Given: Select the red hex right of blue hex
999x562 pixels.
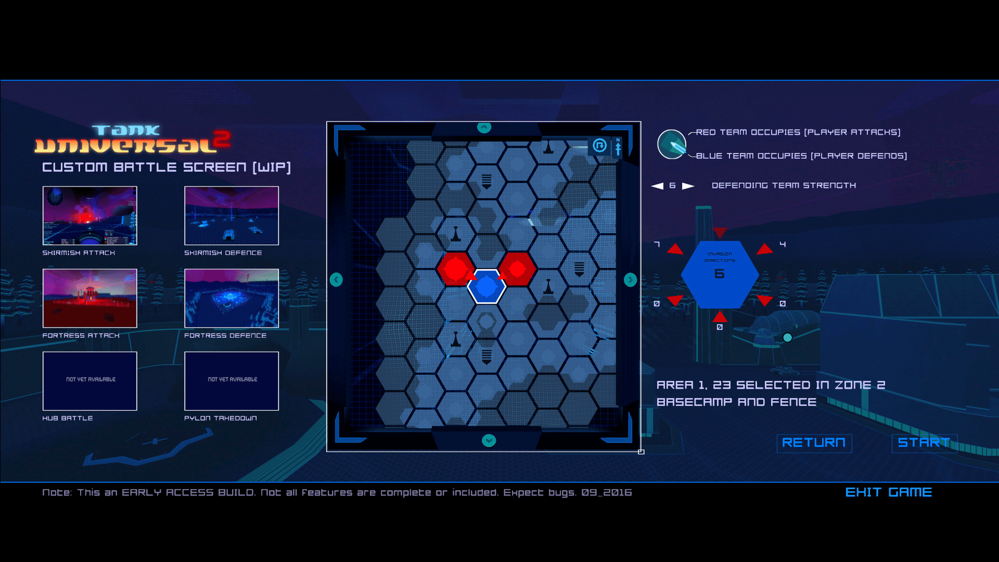Looking at the screenshot, I should click(x=517, y=269).
